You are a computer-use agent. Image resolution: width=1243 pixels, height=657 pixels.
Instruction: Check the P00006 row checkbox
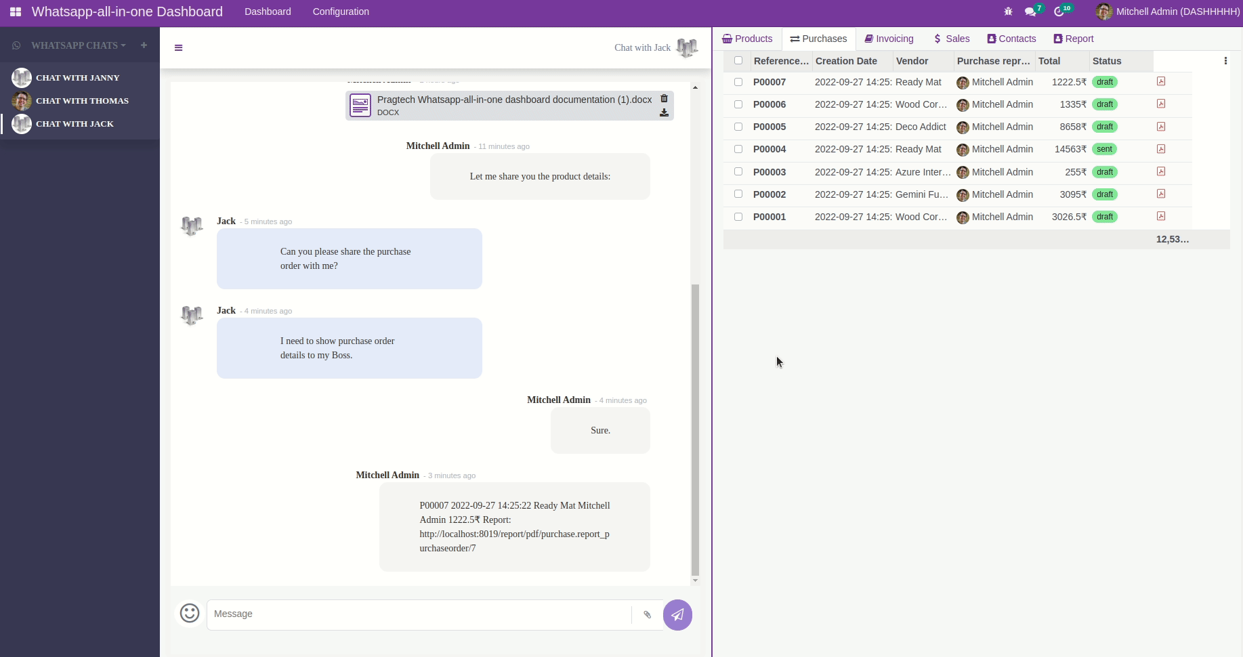738,104
